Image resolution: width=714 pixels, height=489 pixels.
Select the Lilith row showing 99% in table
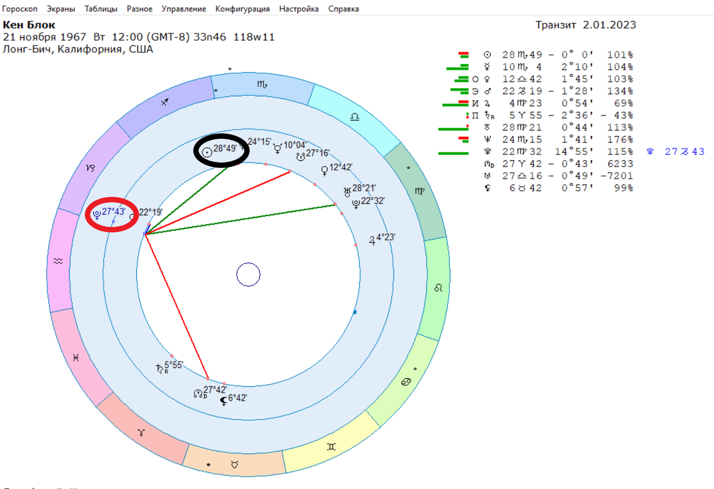pyautogui.click(x=560, y=188)
